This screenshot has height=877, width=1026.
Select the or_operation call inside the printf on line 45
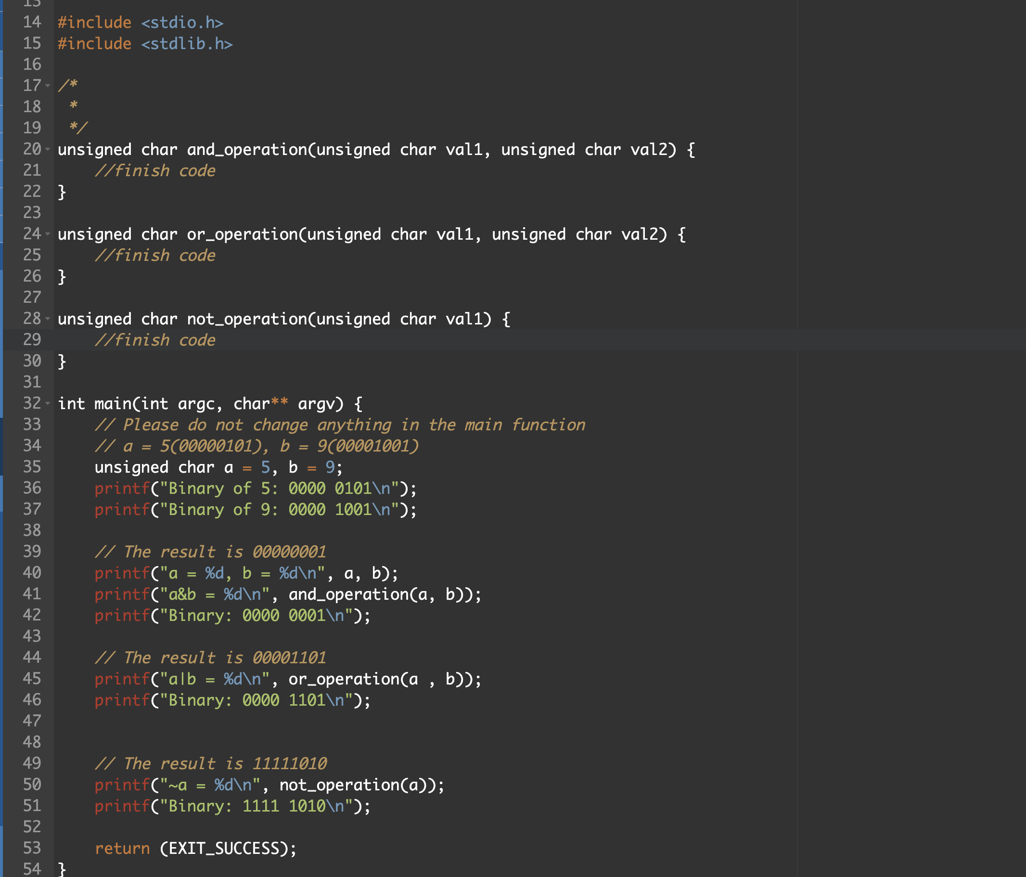pyautogui.click(x=346, y=679)
